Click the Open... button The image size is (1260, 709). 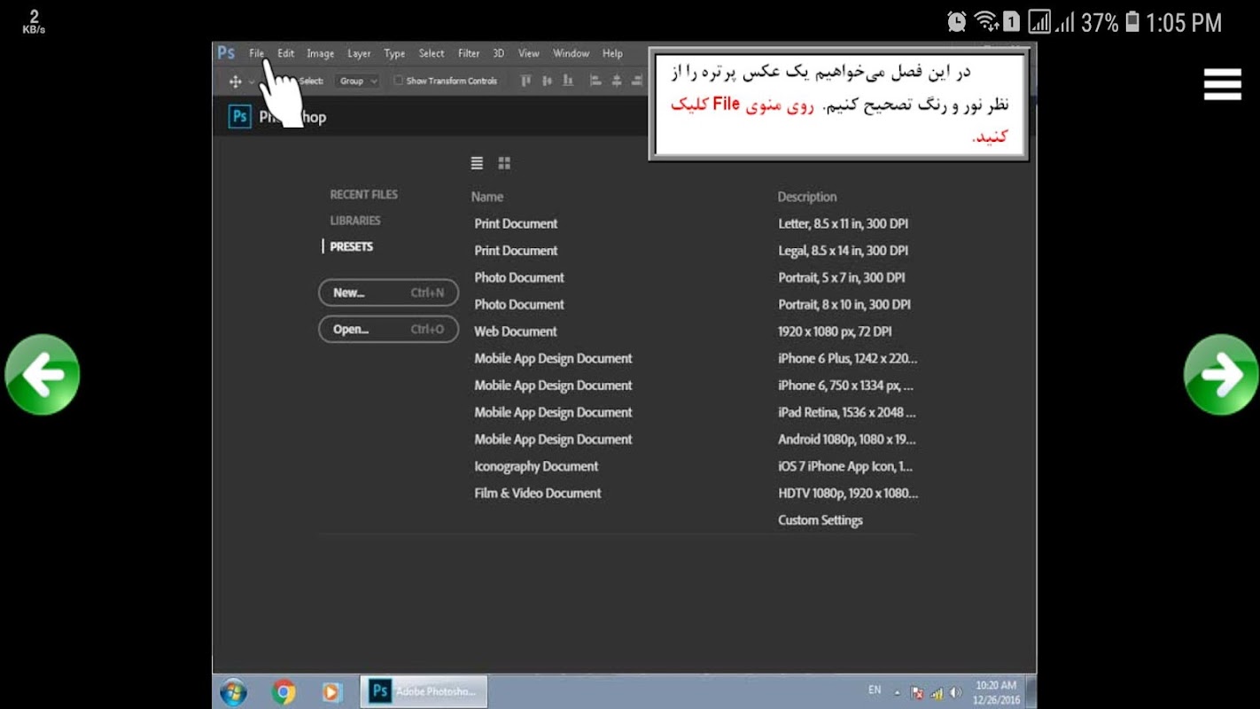(x=389, y=330)
